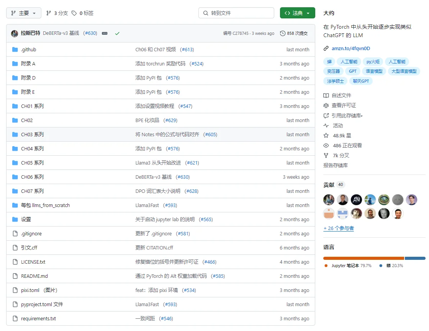Open the 引文.cff file
Viewport: 429px width, 331px height.
[29, 248]
